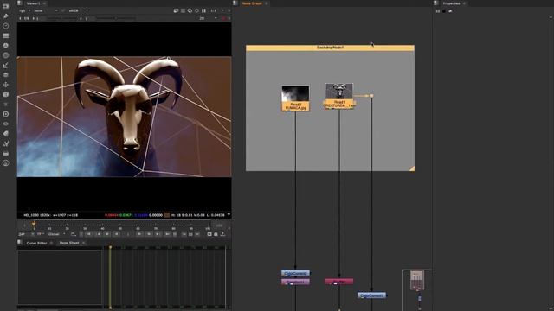The width and height of the screenshot is (554, 311).
Task: Select the pink node under the upper ColorCorrect
Action: point(295,282)
